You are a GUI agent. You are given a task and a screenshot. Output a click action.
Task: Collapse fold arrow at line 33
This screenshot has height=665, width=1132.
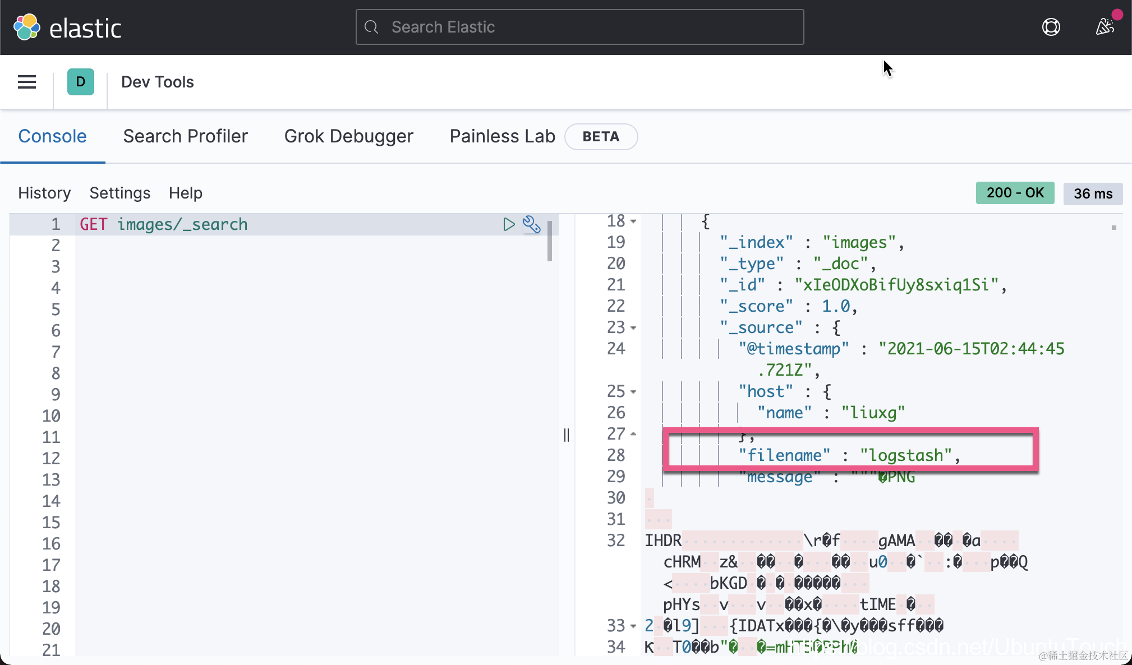633,626
